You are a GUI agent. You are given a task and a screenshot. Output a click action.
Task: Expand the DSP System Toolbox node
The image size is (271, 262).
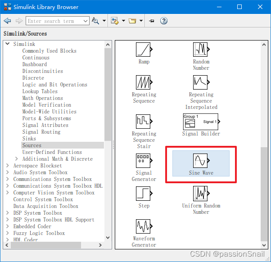pos(8,212)
